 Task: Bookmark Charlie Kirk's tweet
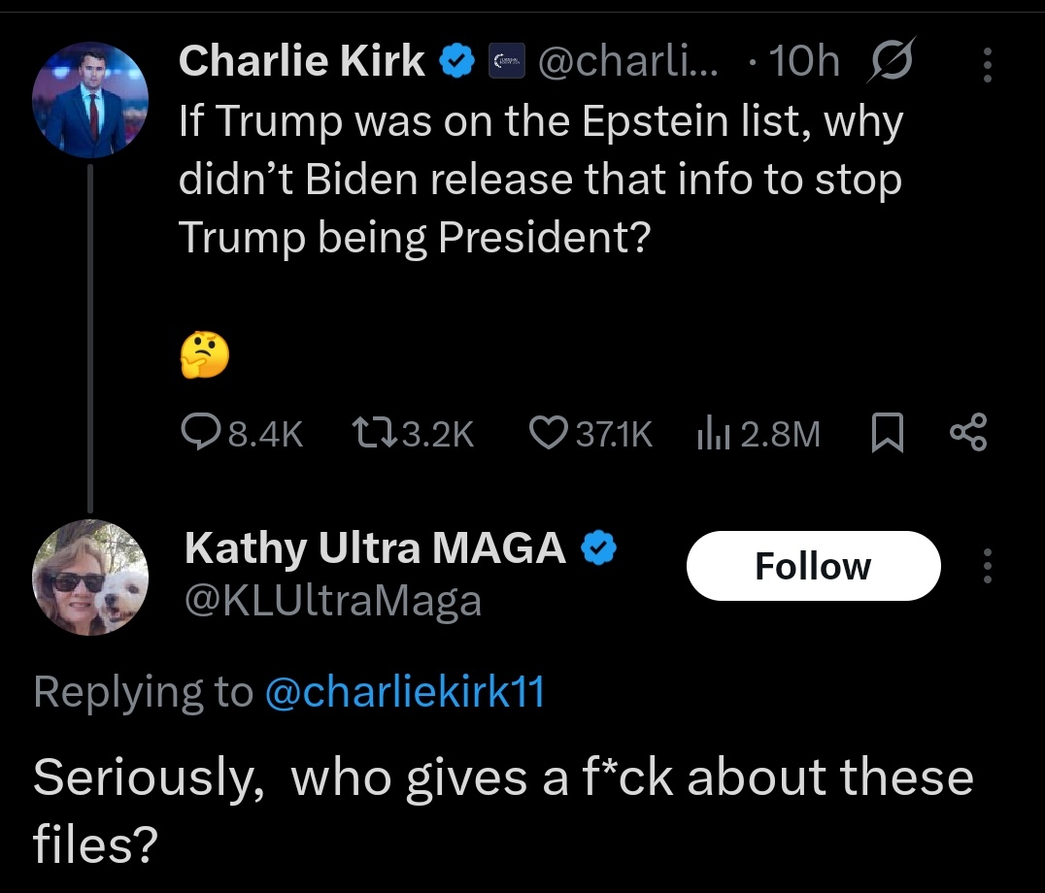pos(888,433)
